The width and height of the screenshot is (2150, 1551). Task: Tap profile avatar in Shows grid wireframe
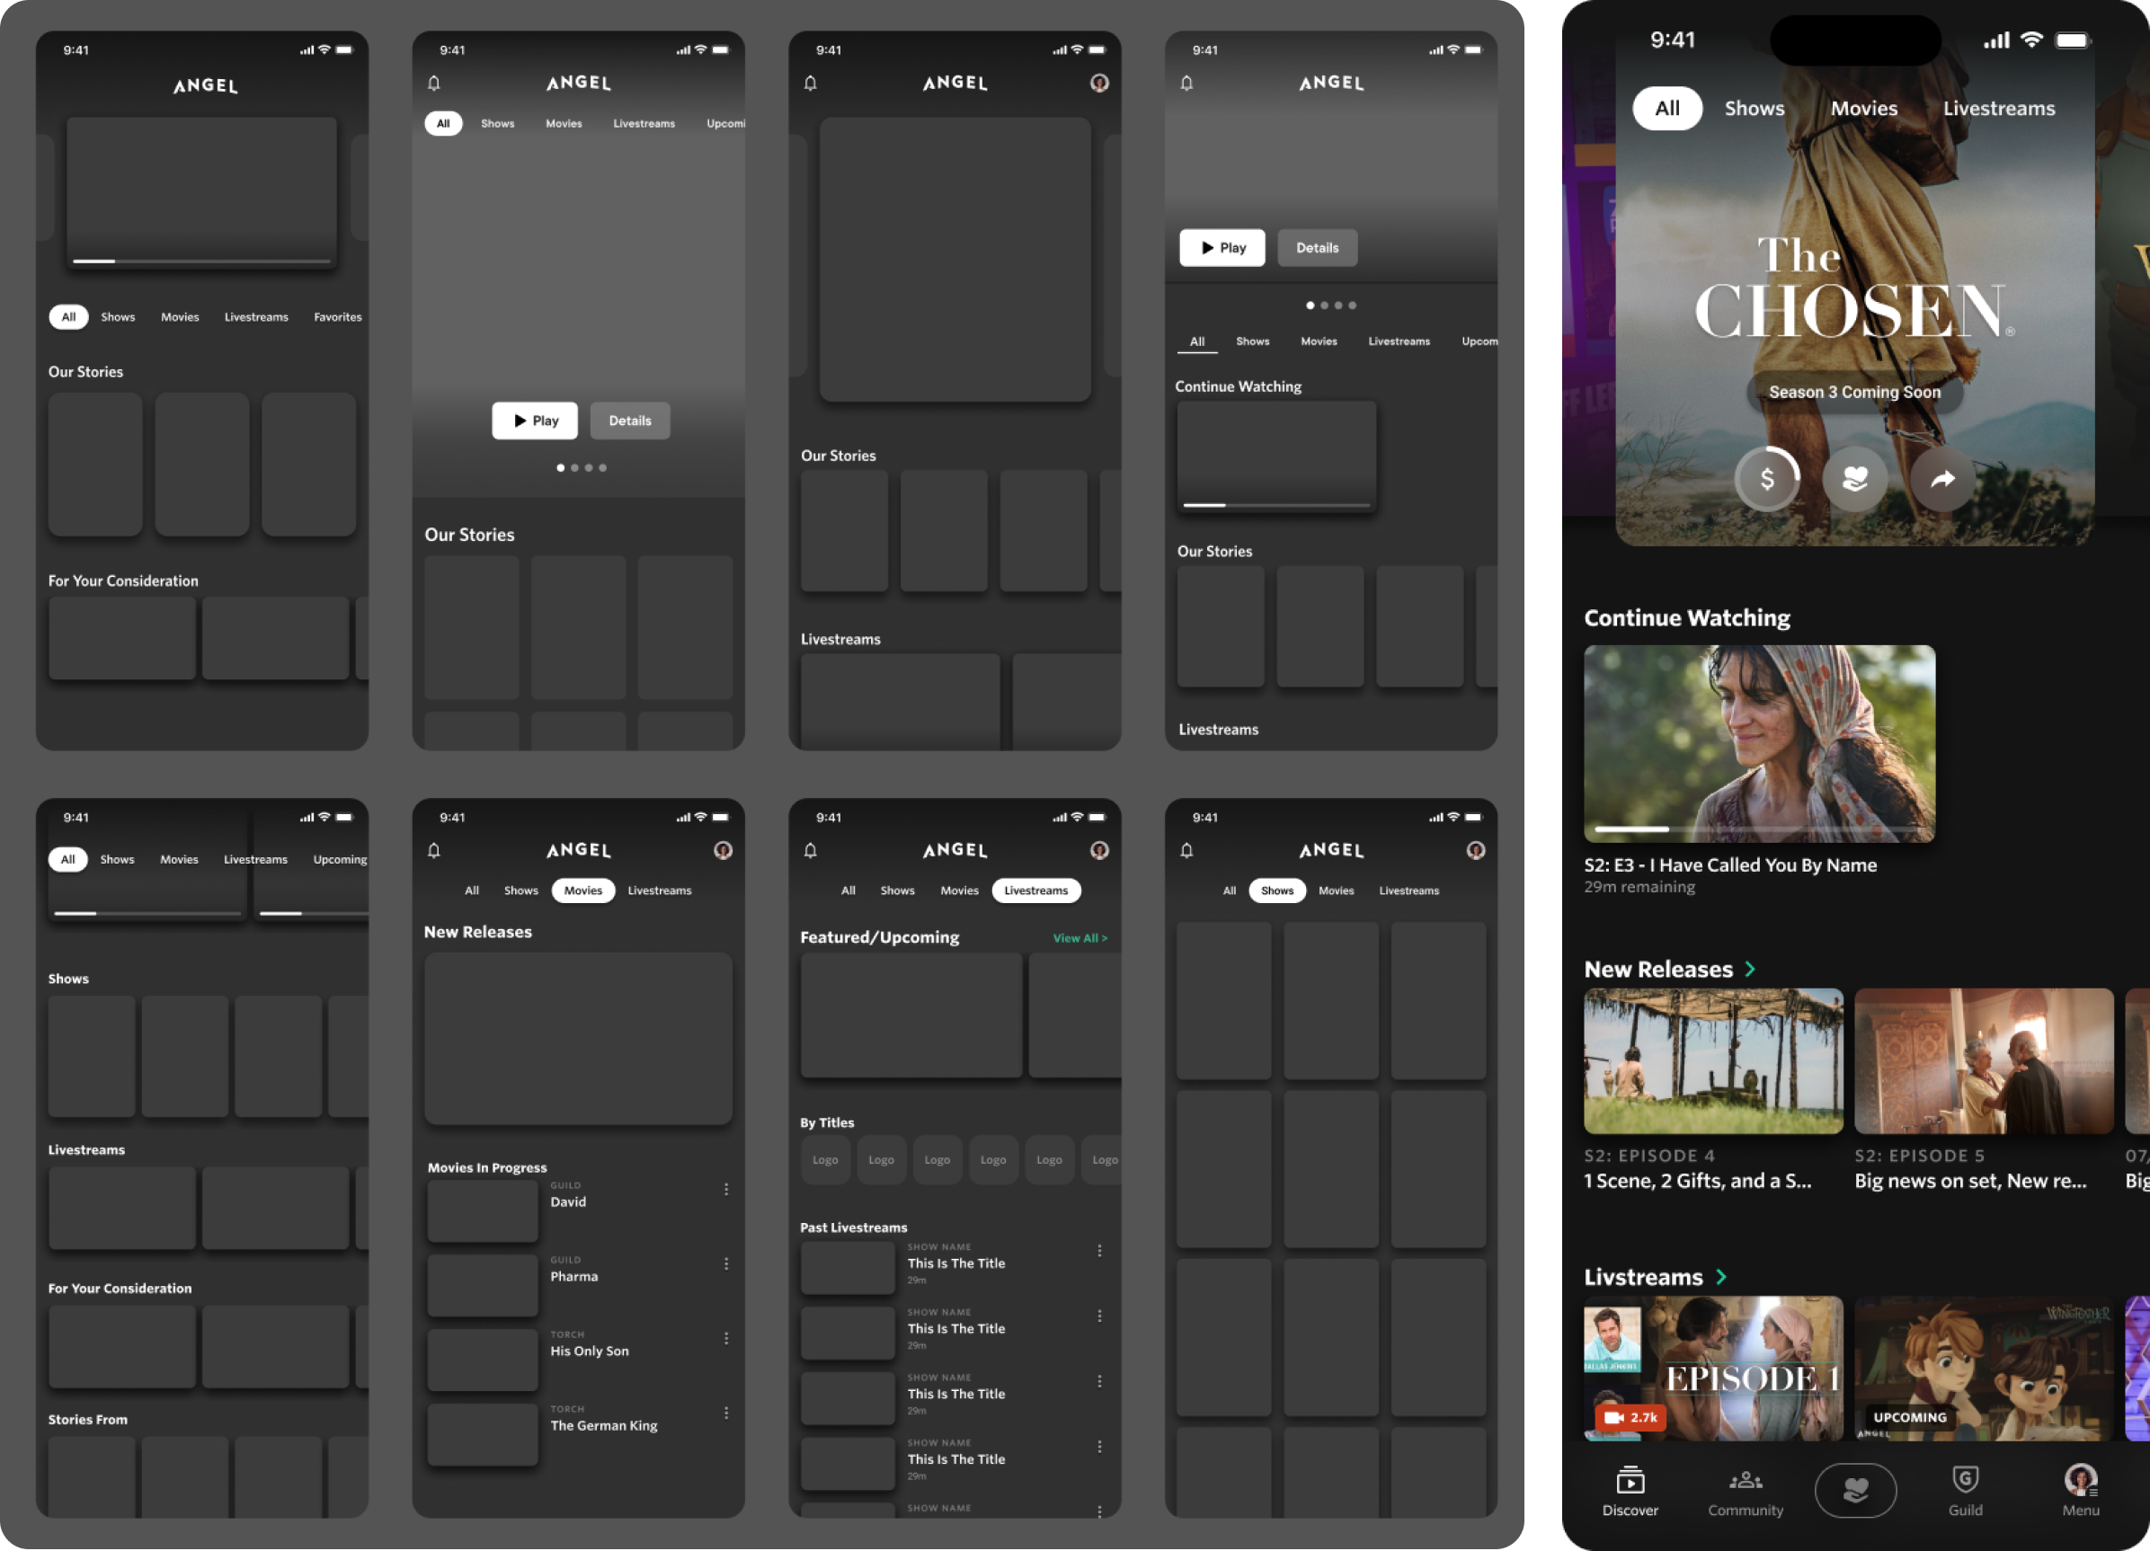click(x=1476, y=851)
